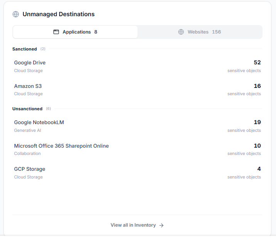Open View all in Inventory link
The width and height of the screenshot is (276, 239).
click(137, 225)
